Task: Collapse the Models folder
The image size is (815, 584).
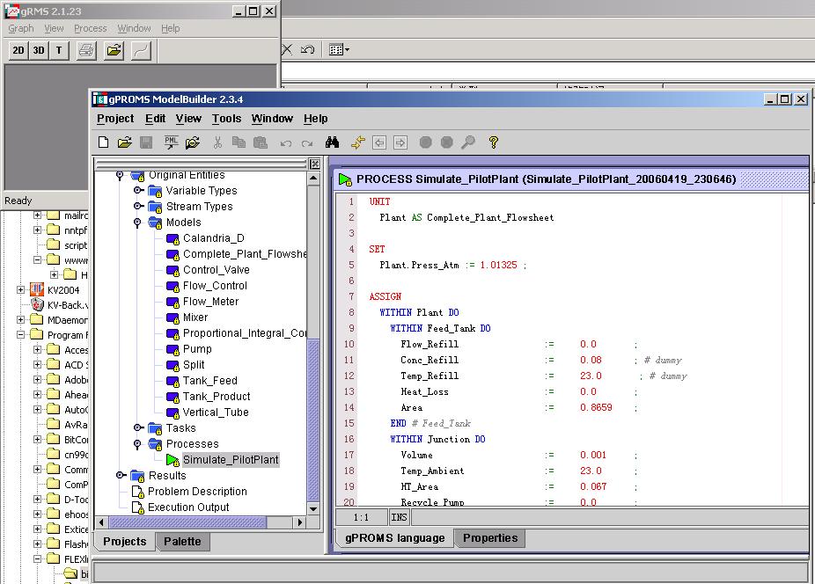Action: pyautogui.click(x=137, y=223)
